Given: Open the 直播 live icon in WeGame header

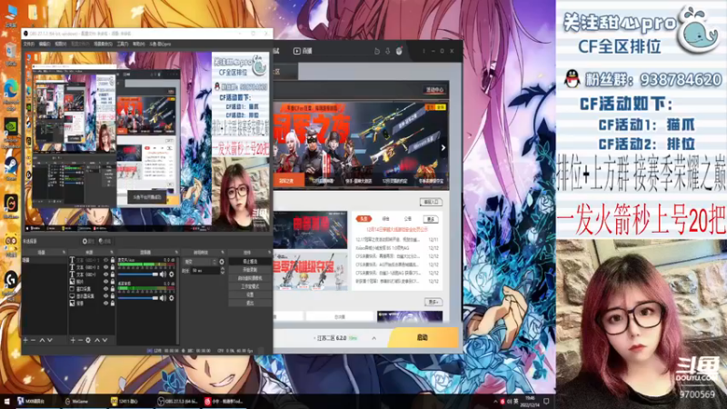Looking at the screenshot, I should click(303, 51).
